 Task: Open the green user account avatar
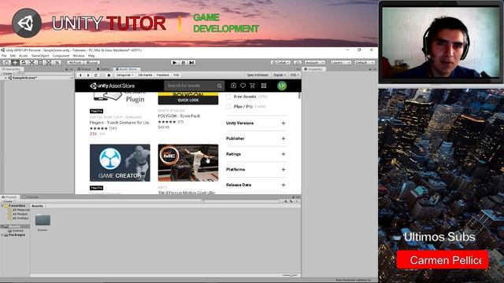click(282, 86)
